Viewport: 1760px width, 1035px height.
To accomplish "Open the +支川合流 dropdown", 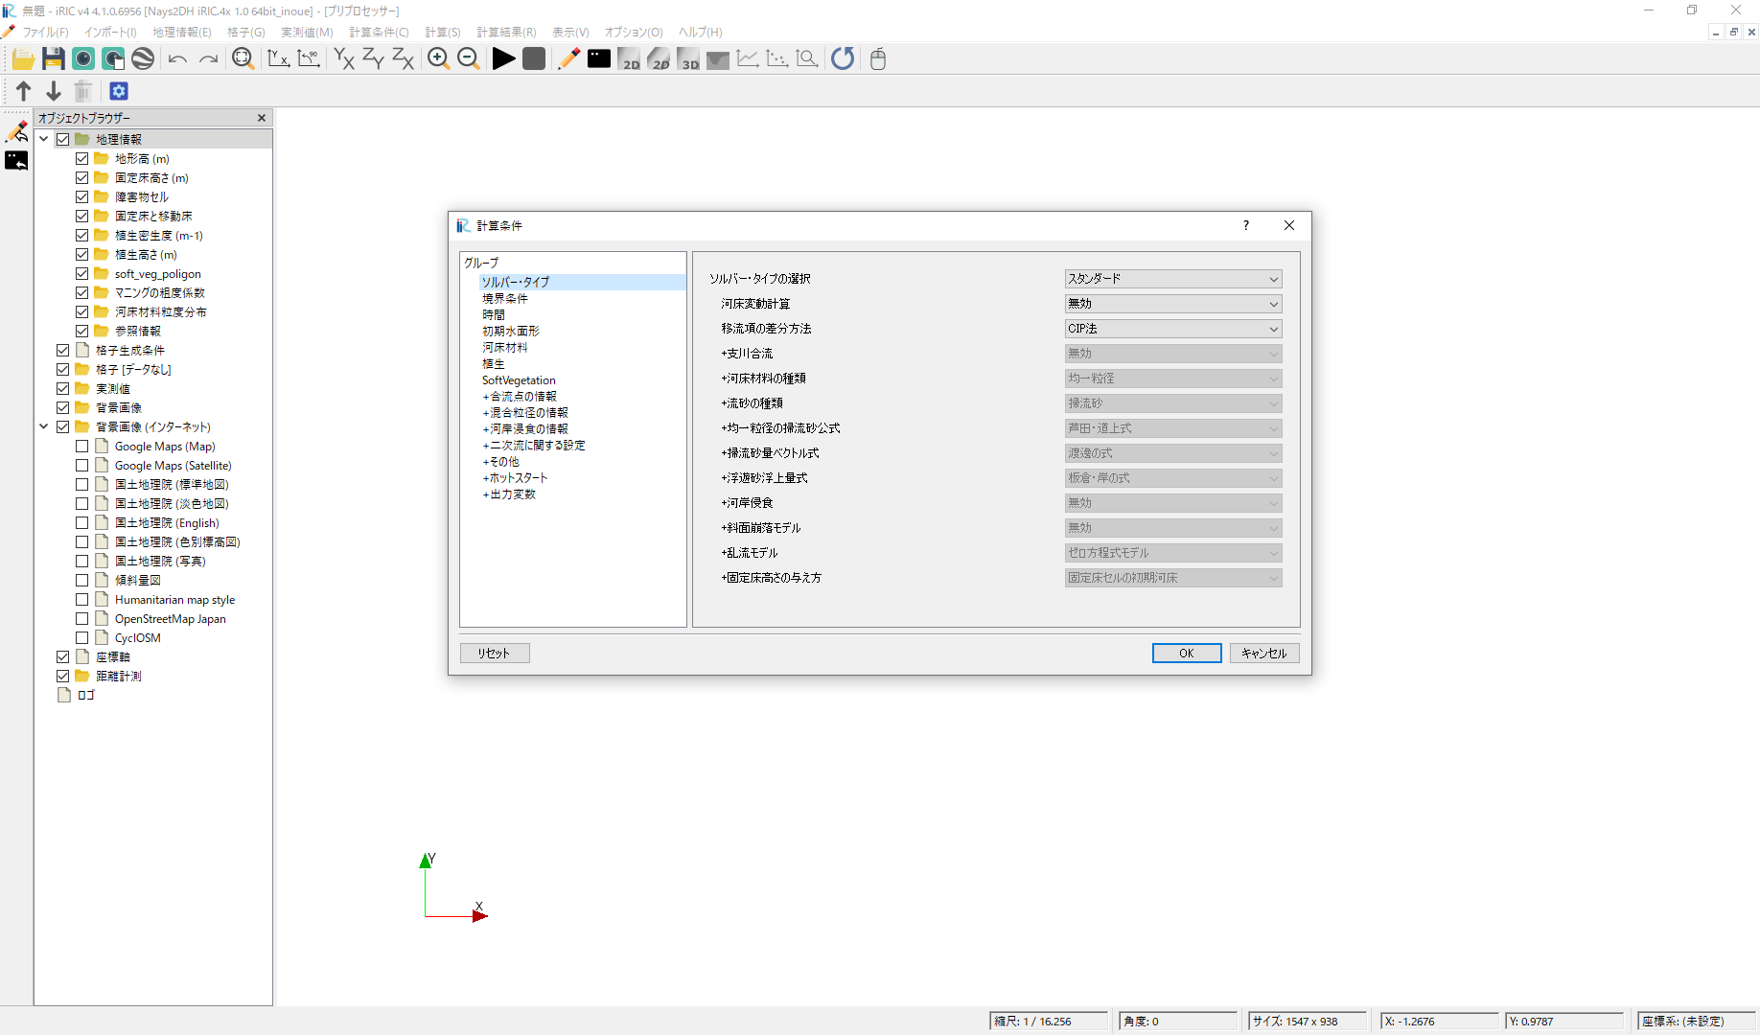I will pyautogui.click(x=1173, y=354).
